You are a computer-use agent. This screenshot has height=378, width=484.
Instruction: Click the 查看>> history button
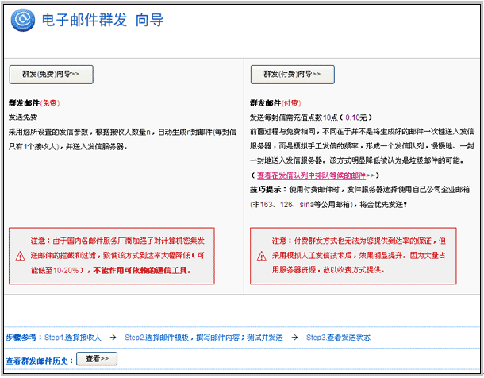point(97,359)
